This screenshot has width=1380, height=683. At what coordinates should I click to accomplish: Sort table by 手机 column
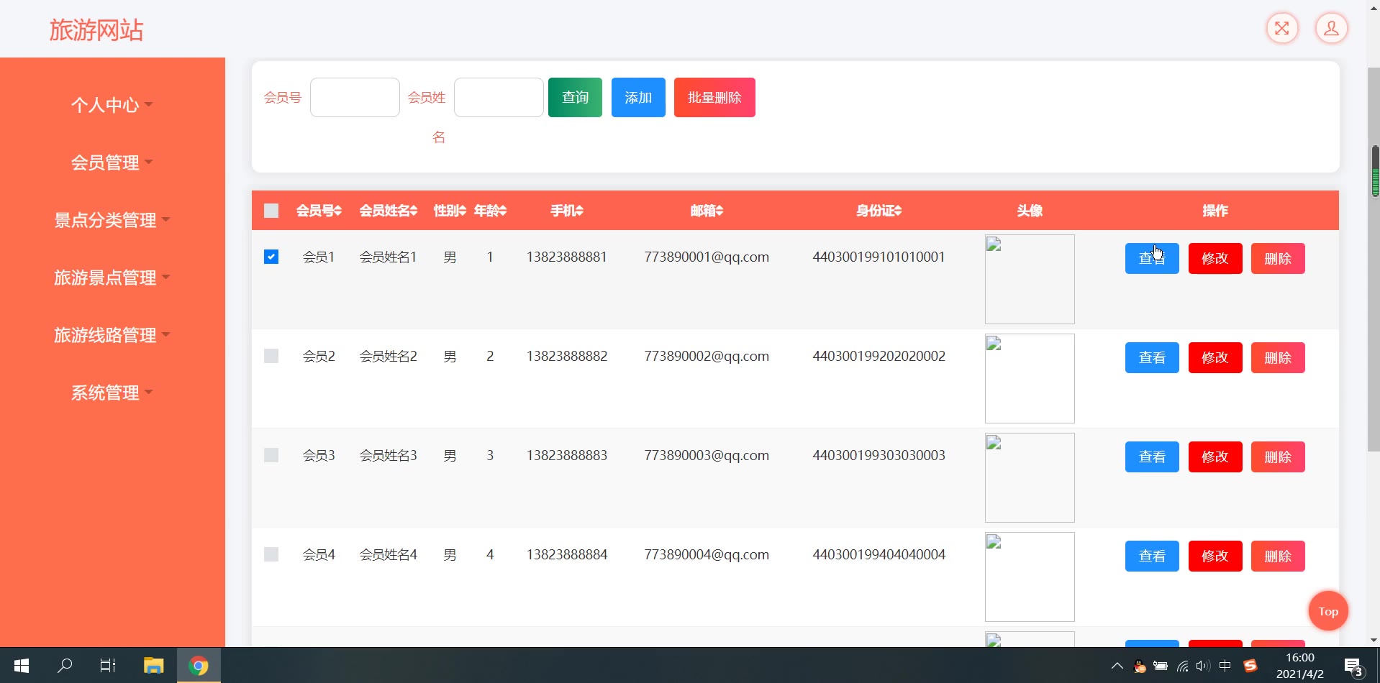coord(567,211)
